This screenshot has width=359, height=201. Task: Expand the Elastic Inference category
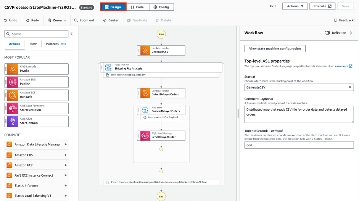(66, 185)
